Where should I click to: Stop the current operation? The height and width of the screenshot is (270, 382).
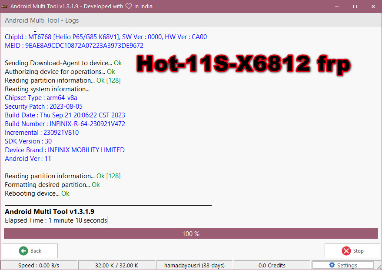(x=352, y=251)
